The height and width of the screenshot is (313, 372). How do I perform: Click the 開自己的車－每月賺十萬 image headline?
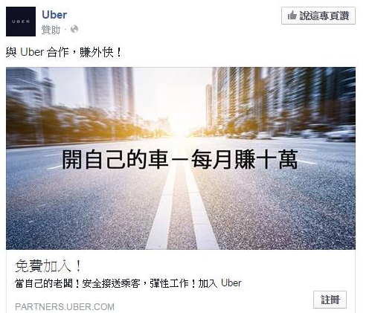[x=179, y=159]
